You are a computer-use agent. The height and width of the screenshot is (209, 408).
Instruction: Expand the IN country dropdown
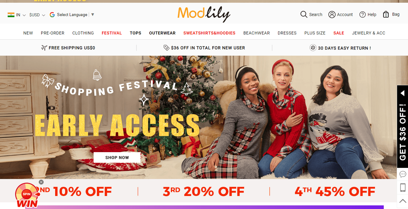(x=17, y=15)
